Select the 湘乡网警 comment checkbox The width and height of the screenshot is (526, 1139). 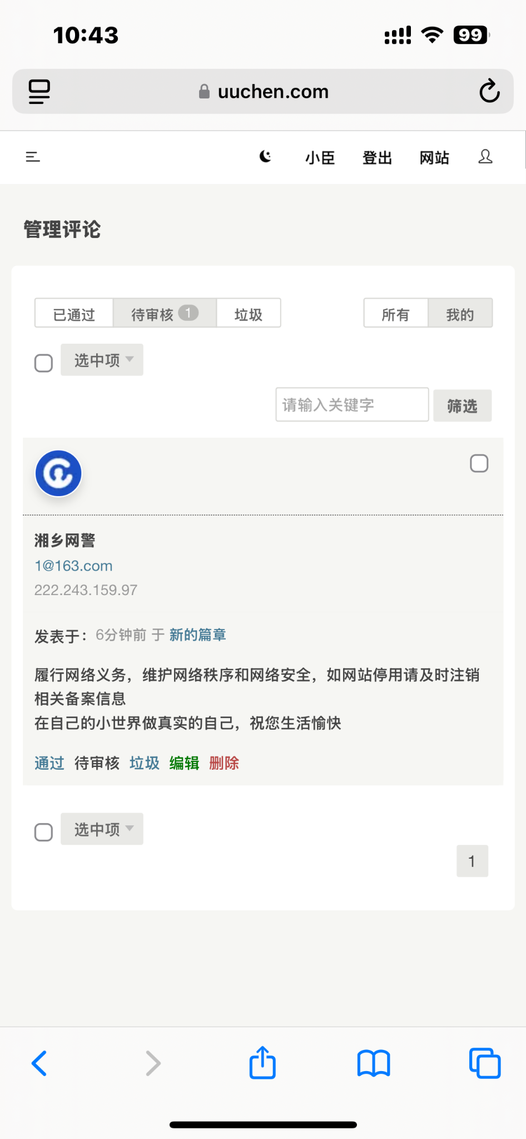479,463
